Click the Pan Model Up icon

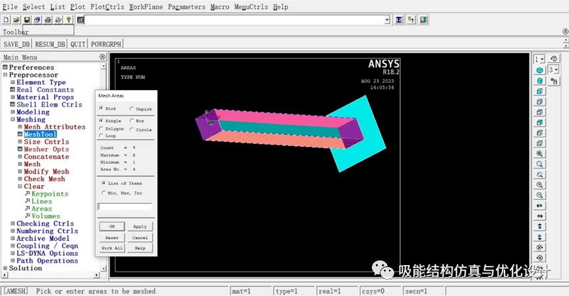click(539, 226)
